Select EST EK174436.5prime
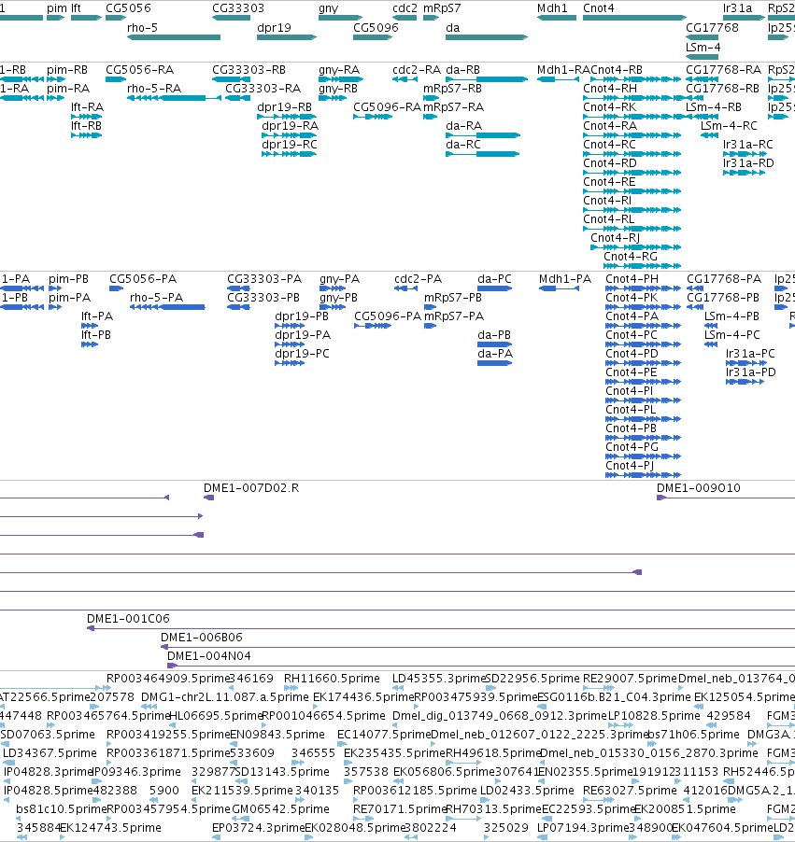Image resolution: width=795 pixels, height=842 pixels. pos(363,697)
